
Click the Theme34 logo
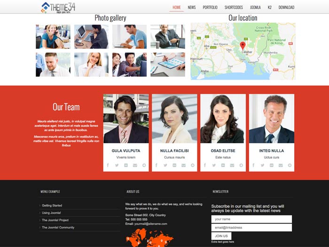coord(58,7)
